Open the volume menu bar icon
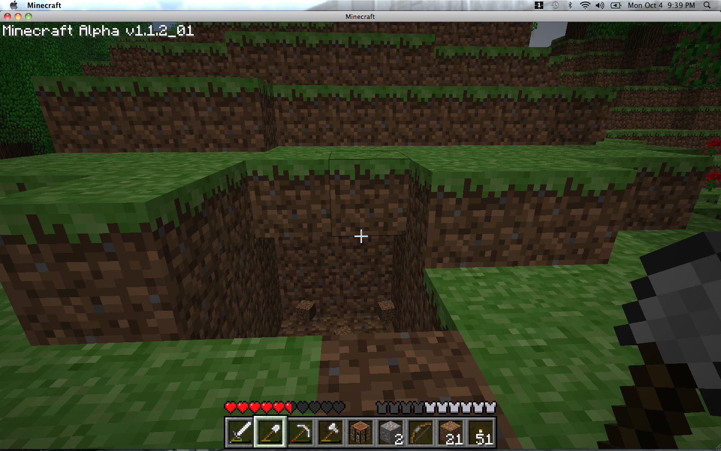 (x=600, y=5)
